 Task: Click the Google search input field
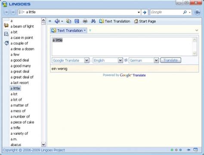coord(167,12)
